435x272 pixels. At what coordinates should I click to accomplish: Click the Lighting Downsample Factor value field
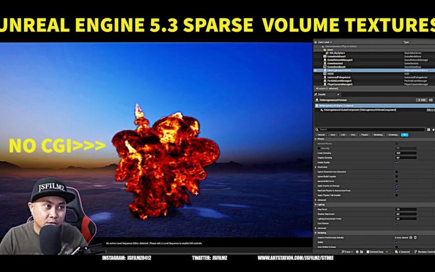tap(406, 219)
